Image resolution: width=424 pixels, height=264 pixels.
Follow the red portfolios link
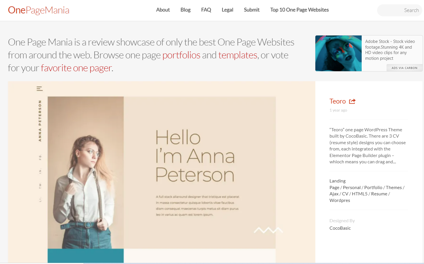click(x=181, y=55)
